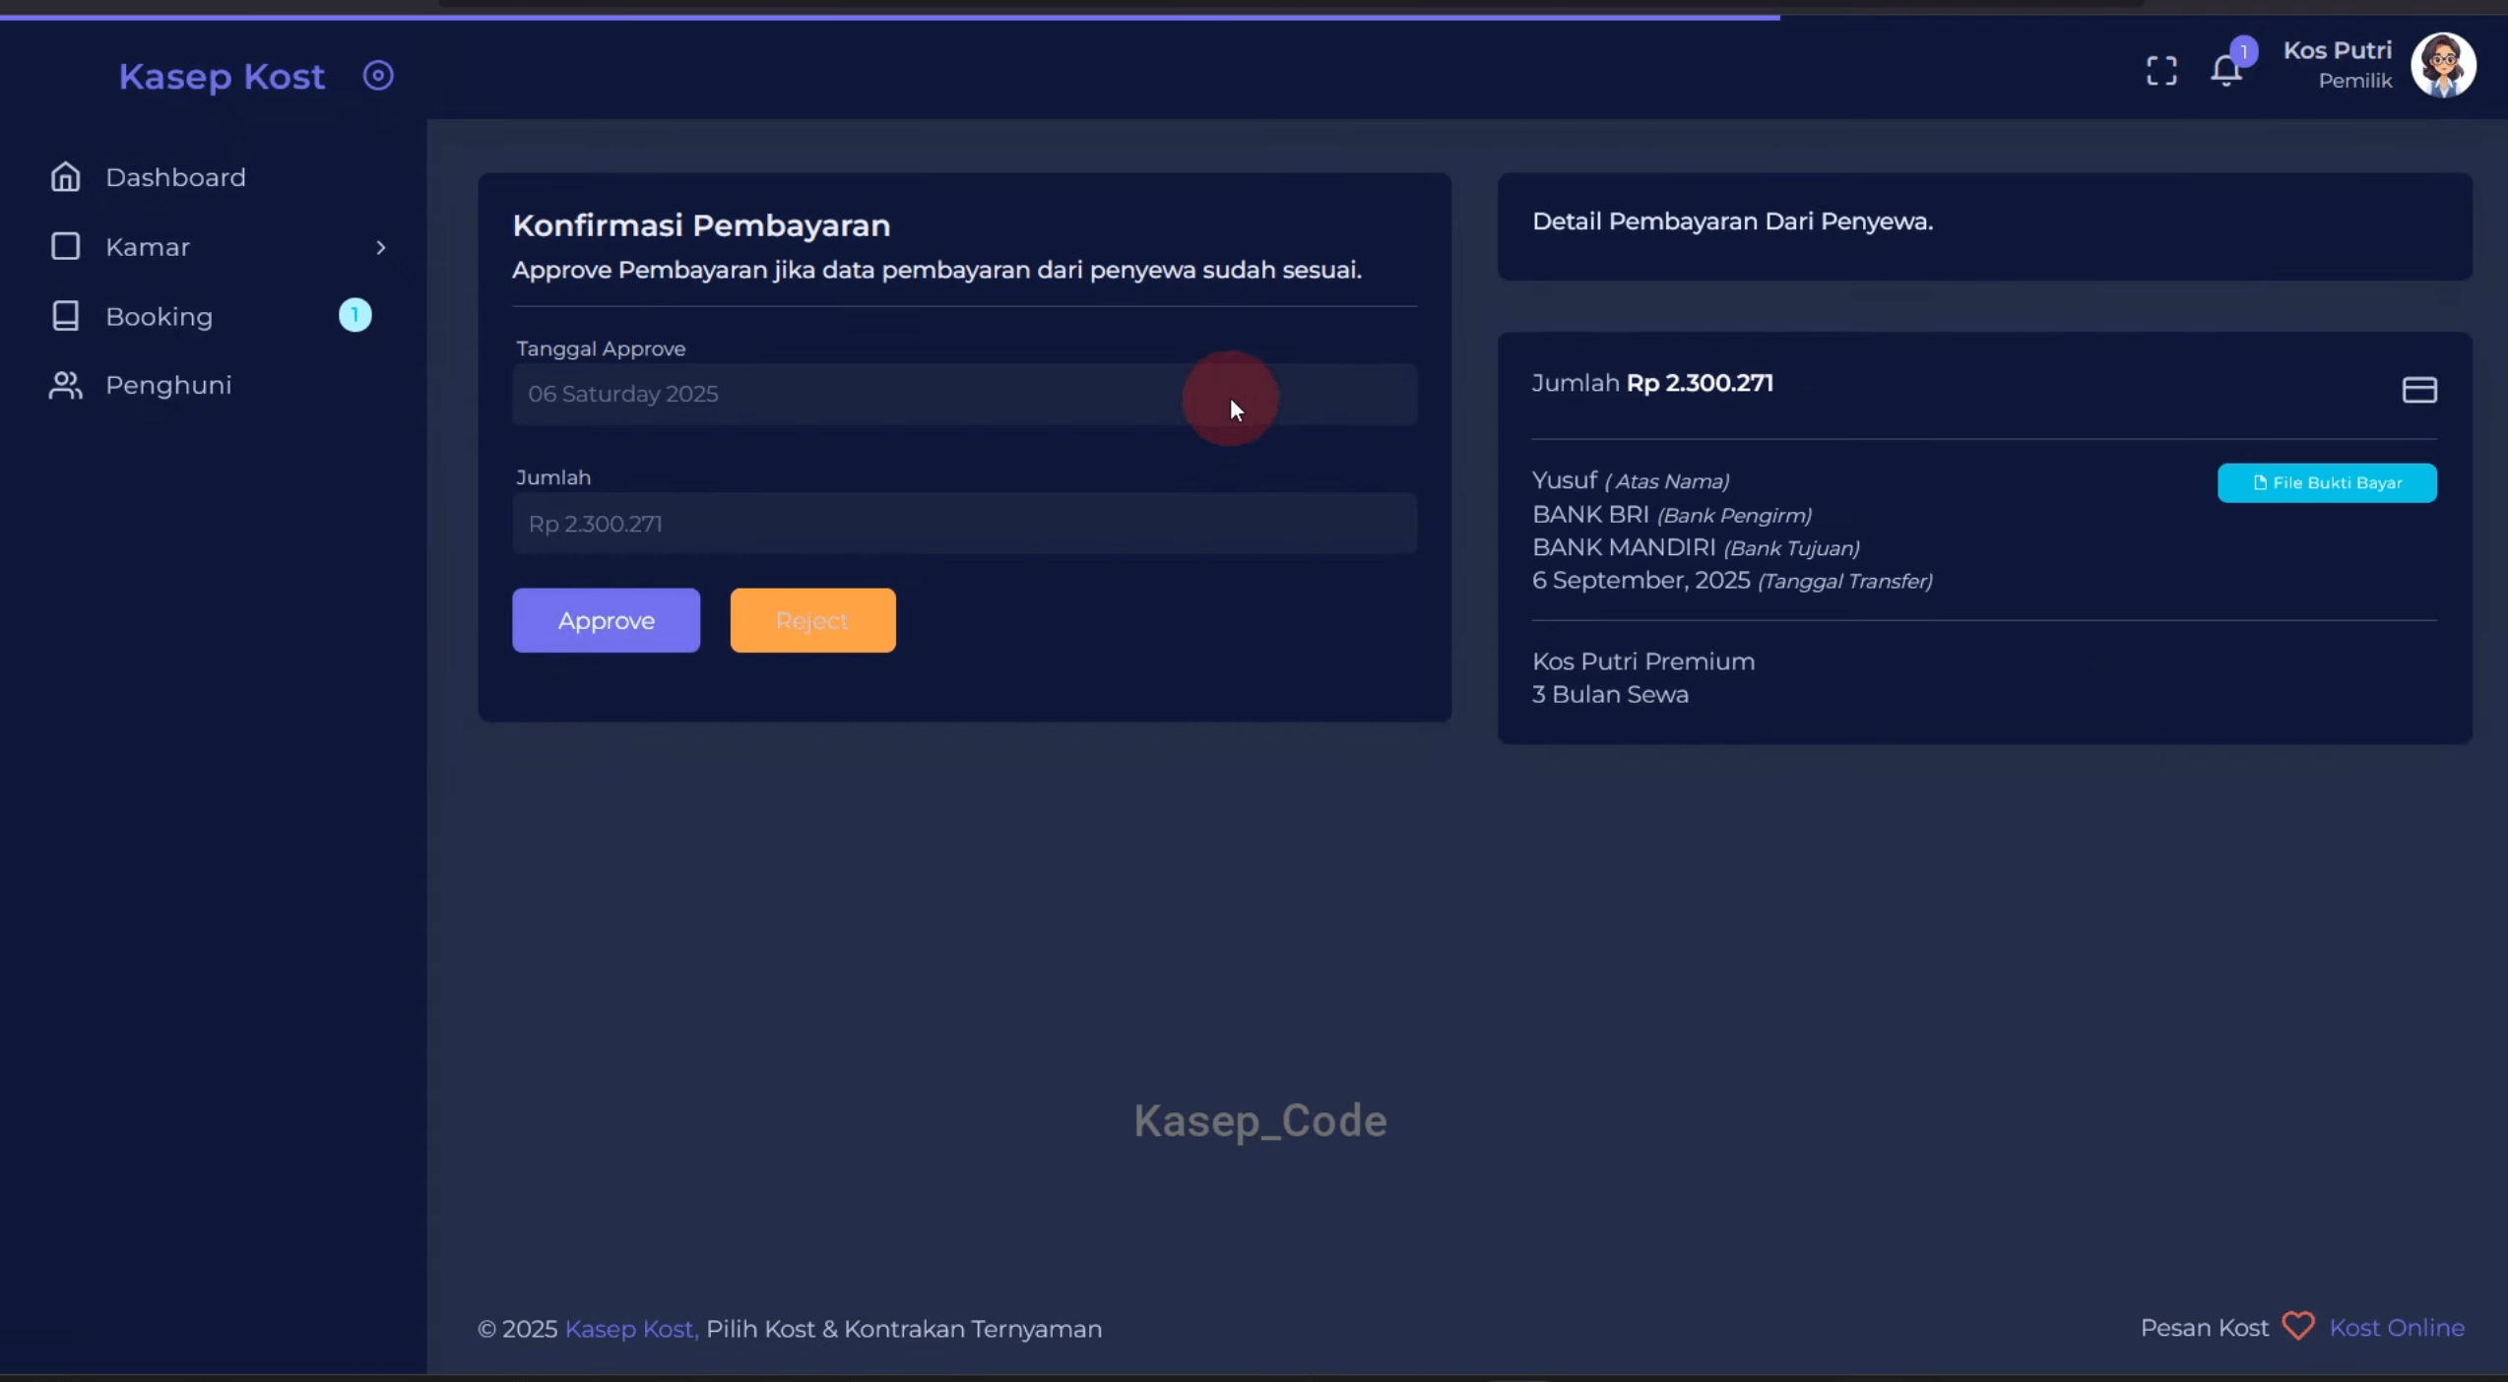Click the Dashboard home icon
Image resolution: width=2508 pixels, height=1382 pixels.
tap(66, 177)
